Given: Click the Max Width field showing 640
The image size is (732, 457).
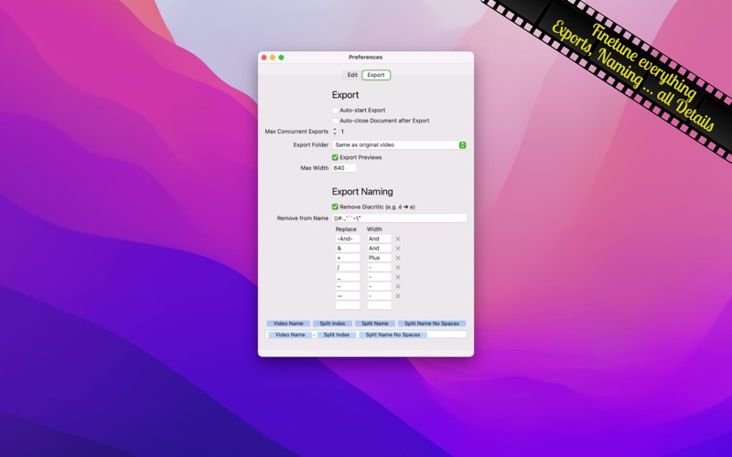Looking at the screenshot, I should tap(344, 168).
